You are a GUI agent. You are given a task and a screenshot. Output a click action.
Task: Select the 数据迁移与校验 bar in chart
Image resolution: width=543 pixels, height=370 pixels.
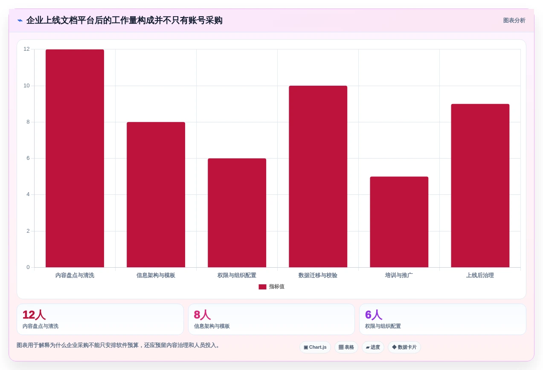tap(318, 176)
